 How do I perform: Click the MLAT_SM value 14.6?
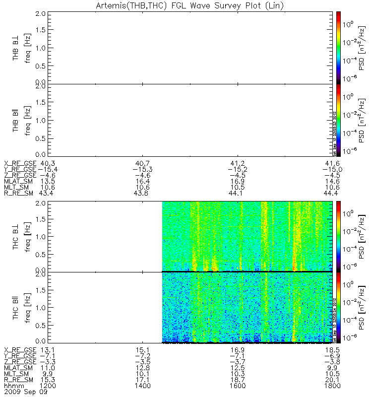[332, 181]
